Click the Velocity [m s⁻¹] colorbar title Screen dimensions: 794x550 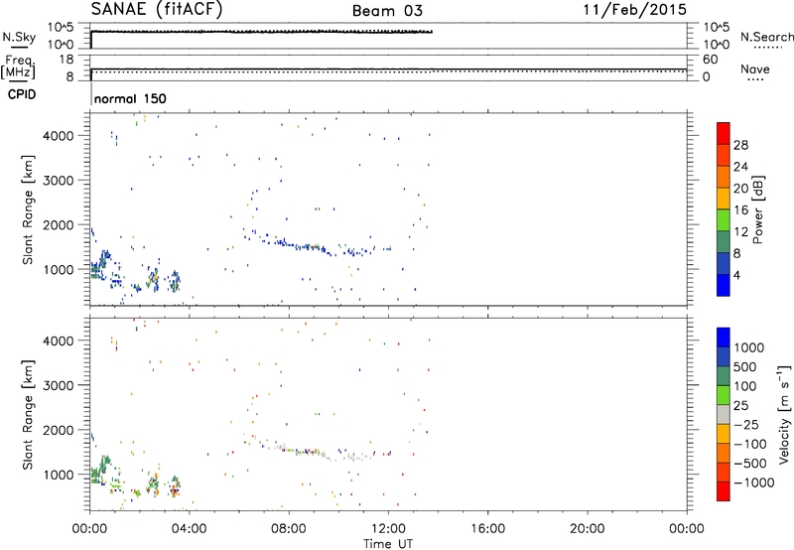(784, 414)
